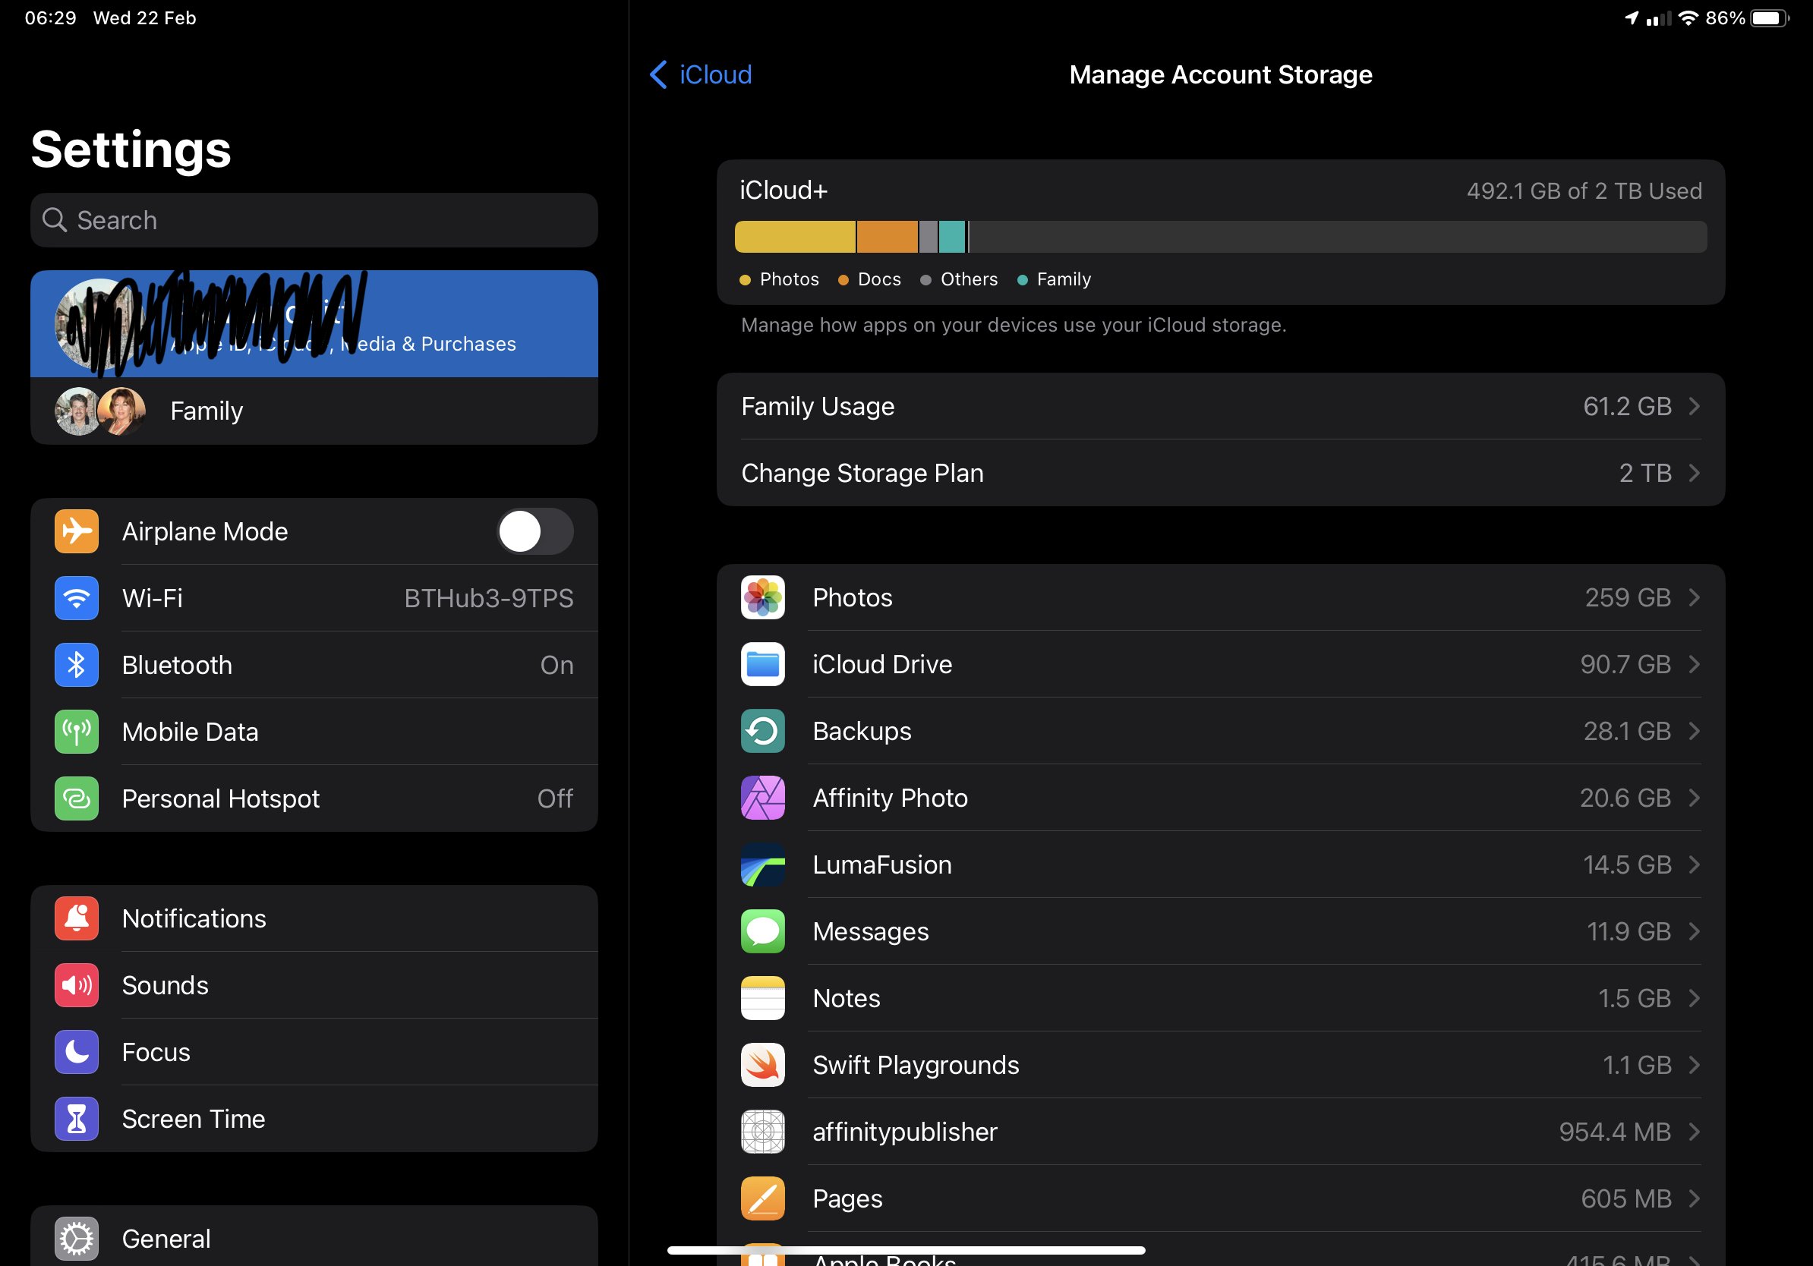Tap Pages '605 MB' value
Image resolution: width=1813 pixels, height=1266 pixels.
click(1626, 1199)
